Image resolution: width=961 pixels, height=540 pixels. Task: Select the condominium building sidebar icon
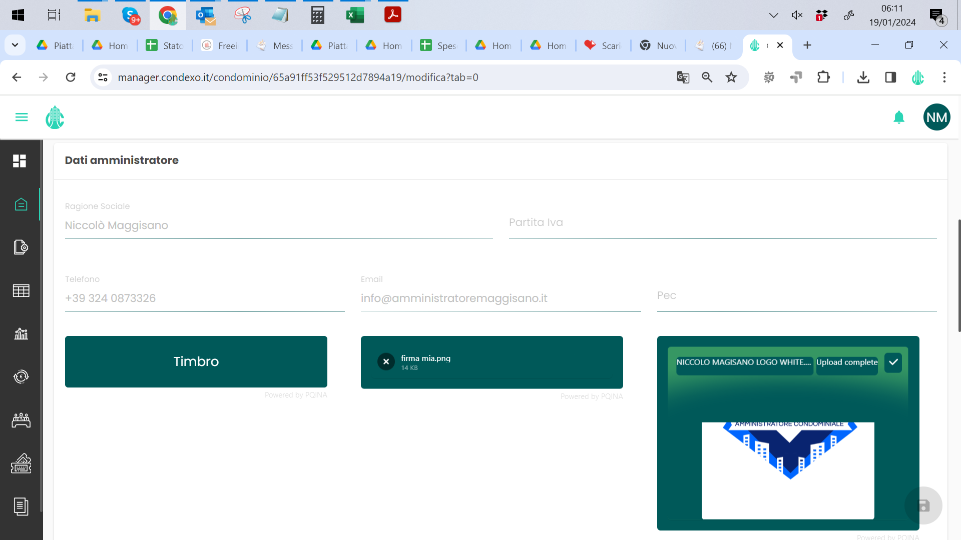21,204
